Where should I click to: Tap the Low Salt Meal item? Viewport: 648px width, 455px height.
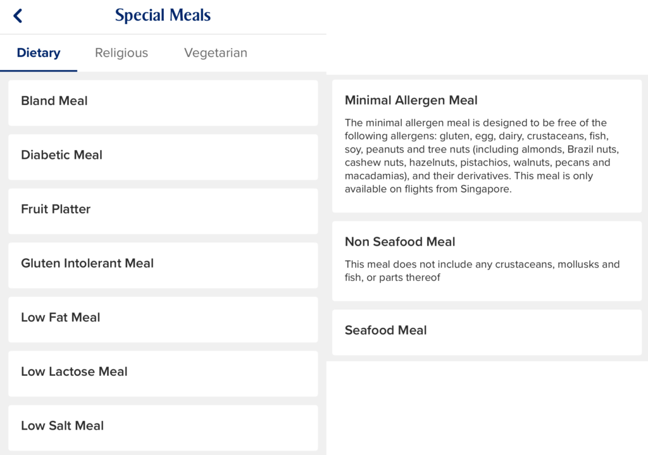point(163,427)
